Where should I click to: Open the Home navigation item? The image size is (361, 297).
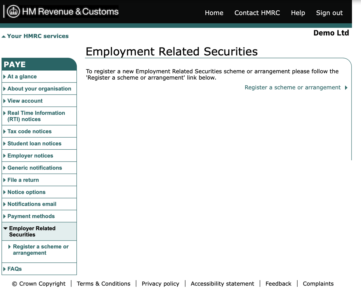point(214,13)
